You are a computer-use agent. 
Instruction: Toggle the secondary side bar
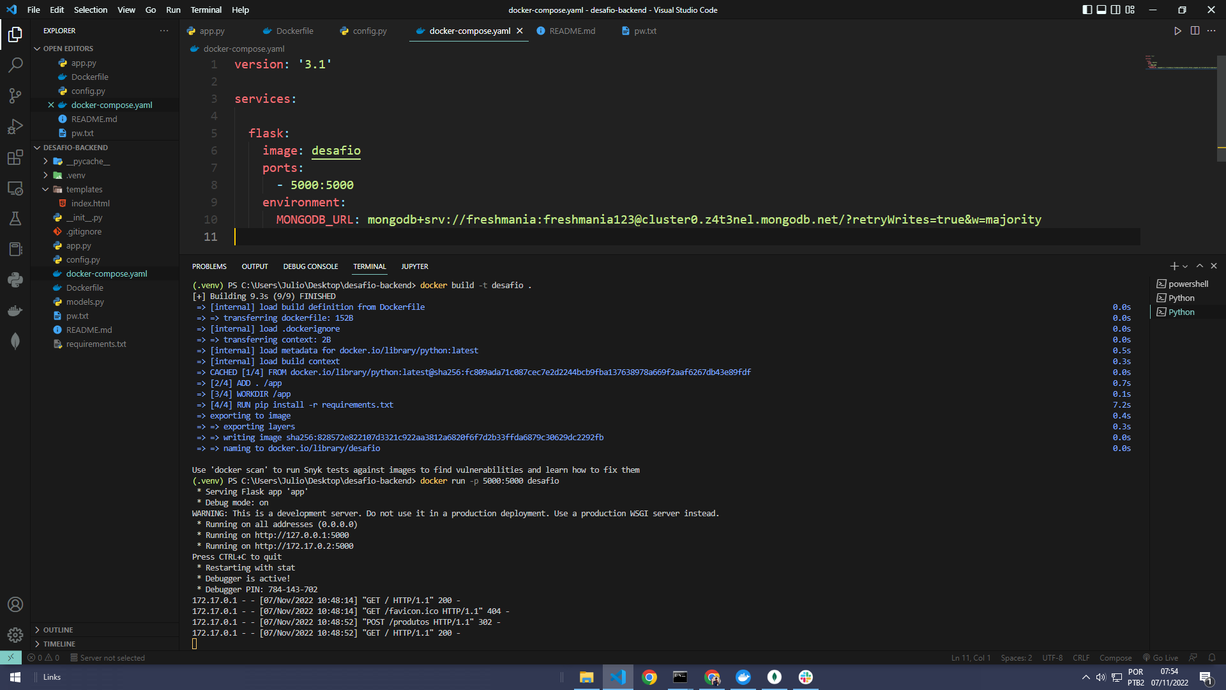pyautogui.click(x=1116, y=10)
